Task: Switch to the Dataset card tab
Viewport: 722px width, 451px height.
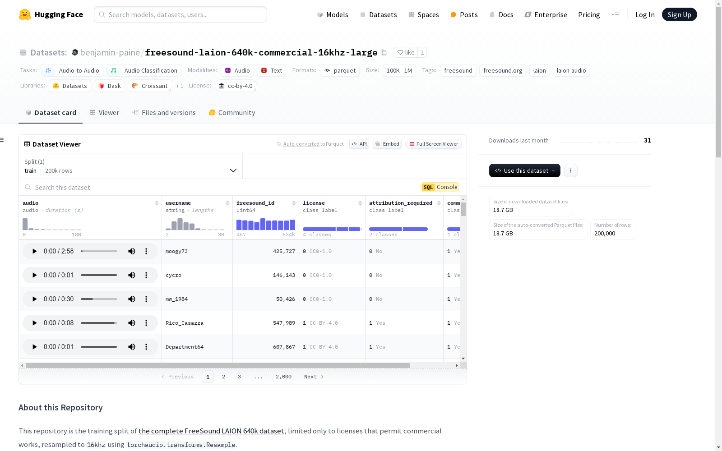Action: tap(51, 113)
